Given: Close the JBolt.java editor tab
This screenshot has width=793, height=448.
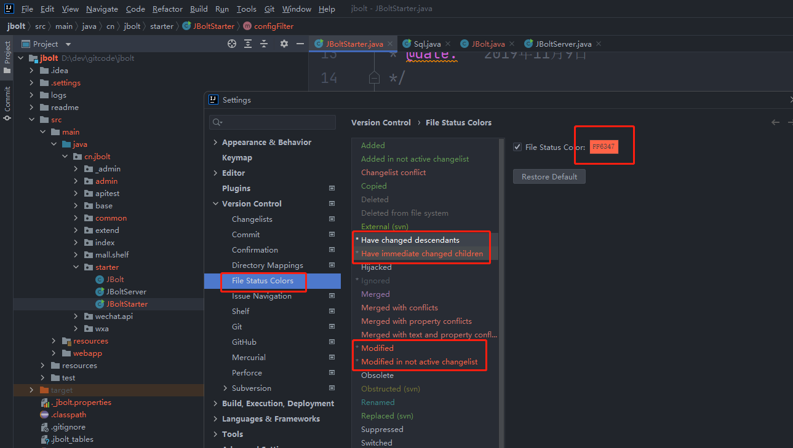Looking at the screenshot, I should click(512, 44).
